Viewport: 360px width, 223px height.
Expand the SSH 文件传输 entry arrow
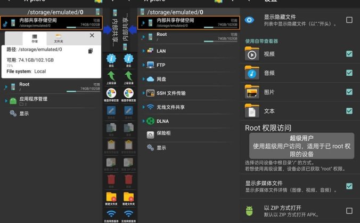click(143, 93)
